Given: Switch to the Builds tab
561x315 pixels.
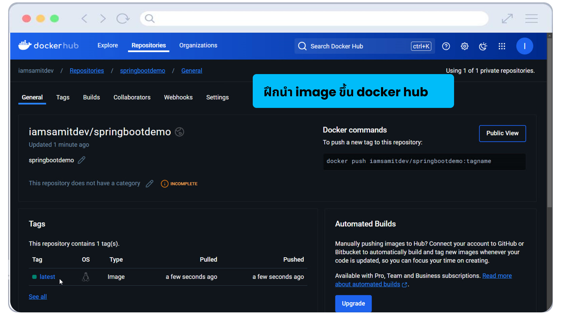Looking at the screenshot, I should tap(91, 97).
